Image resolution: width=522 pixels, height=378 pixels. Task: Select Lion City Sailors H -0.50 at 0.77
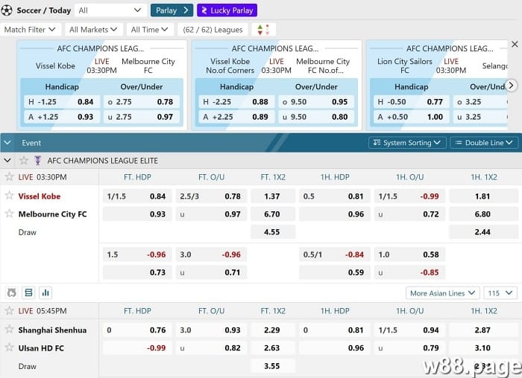pos(411,102)
